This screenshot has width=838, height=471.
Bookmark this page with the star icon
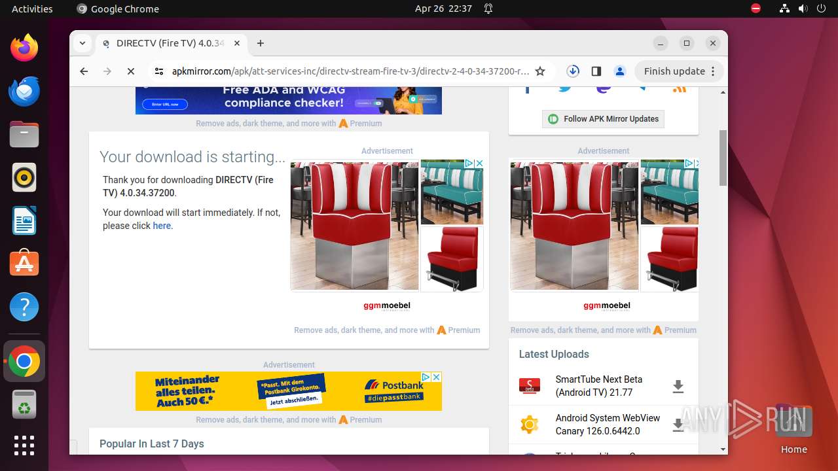point(540,71)
